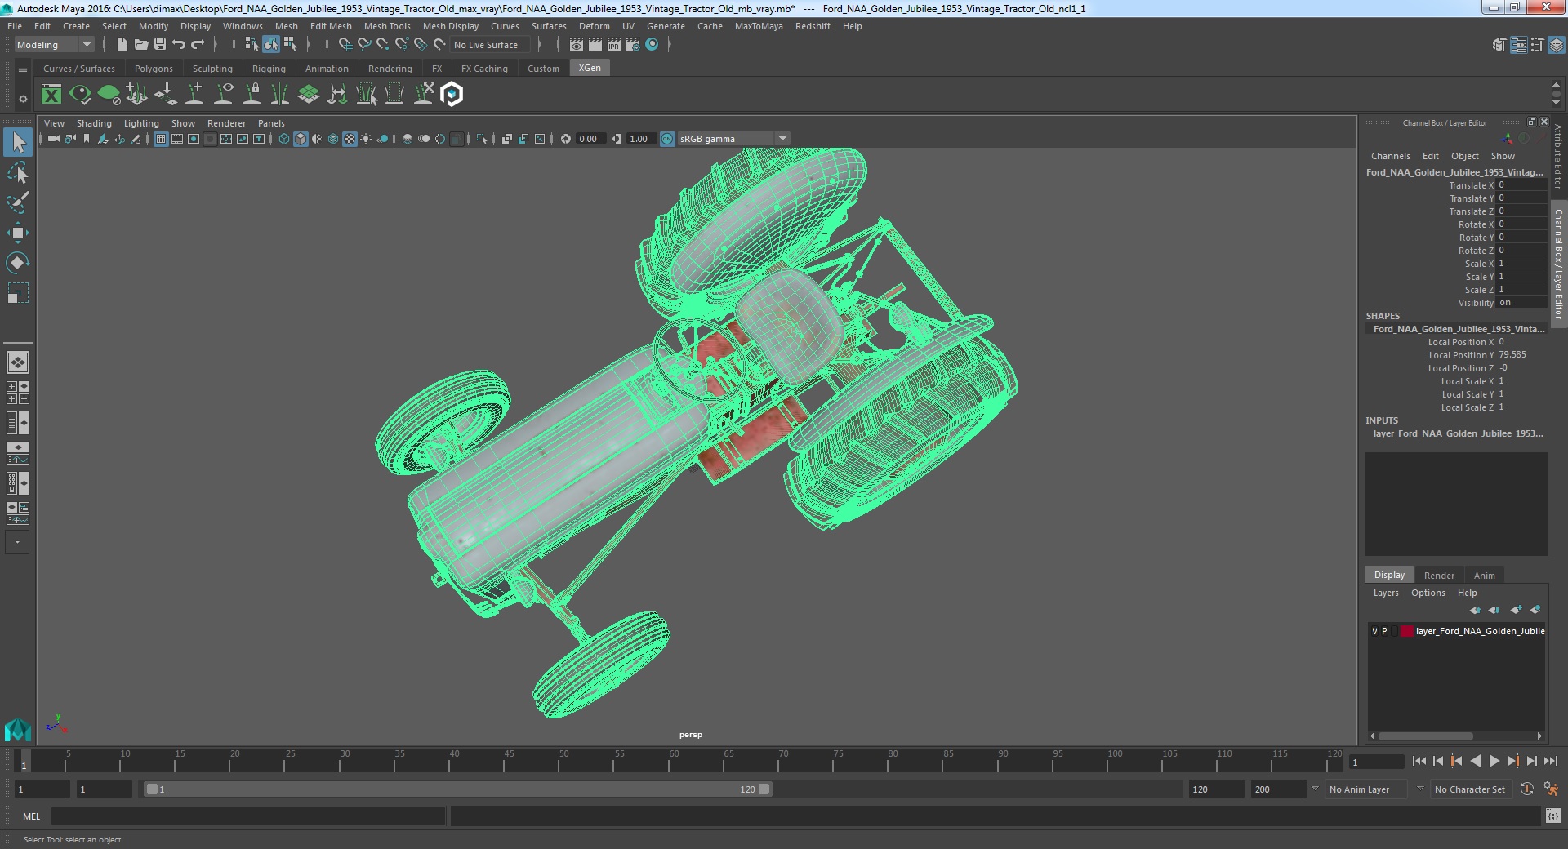Toggle layer playback P box

pyautogui.click(x=1384, y=631)
